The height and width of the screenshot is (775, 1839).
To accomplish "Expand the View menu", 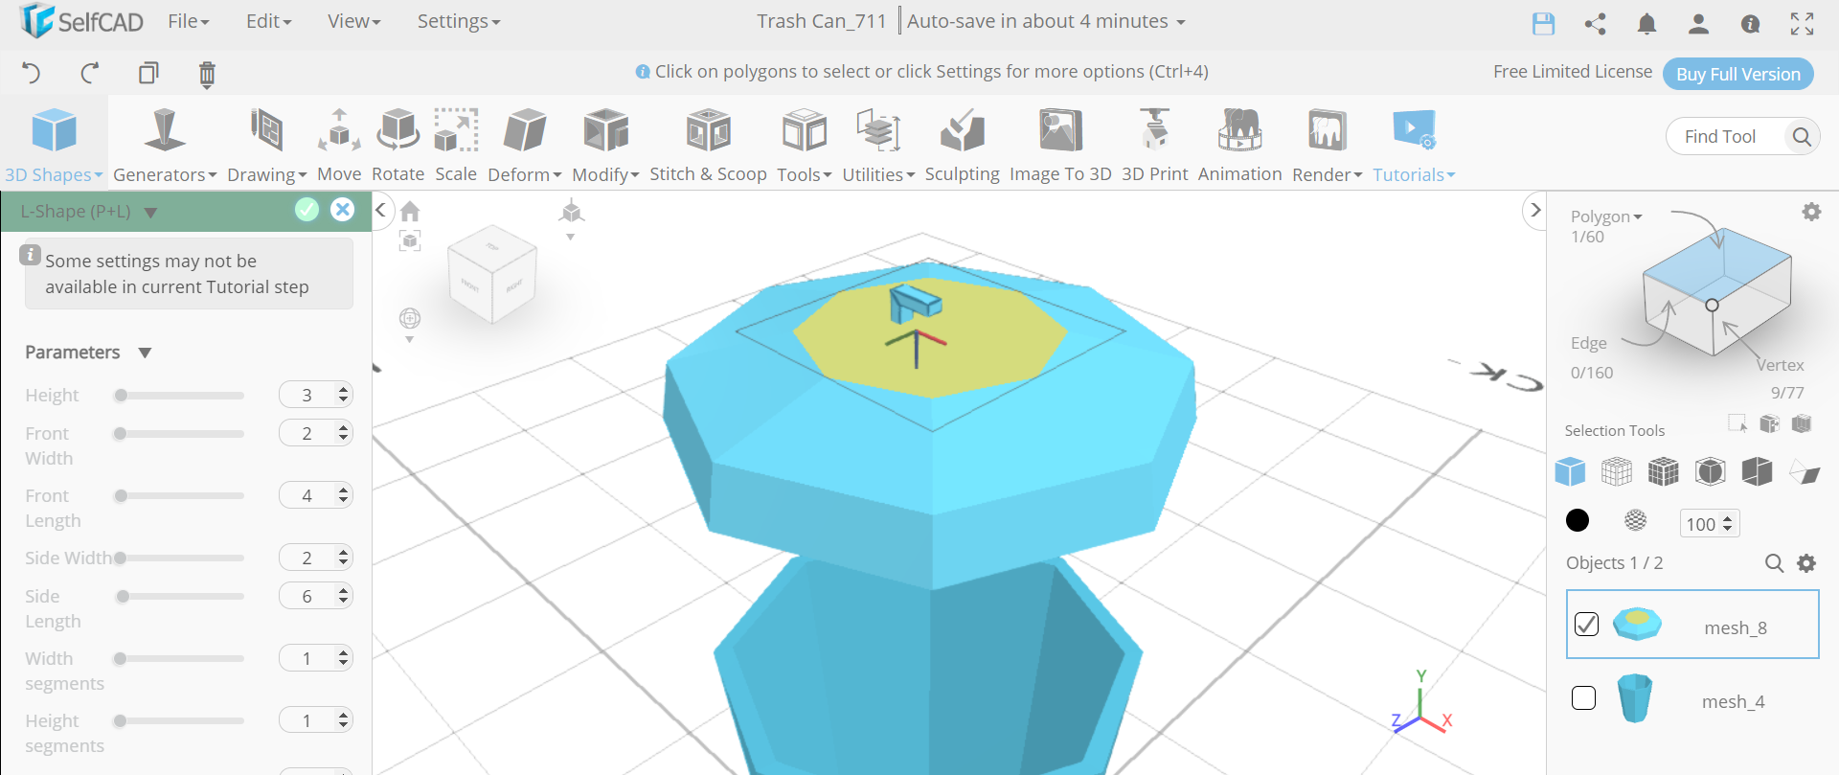I will (x=353, y=21).
